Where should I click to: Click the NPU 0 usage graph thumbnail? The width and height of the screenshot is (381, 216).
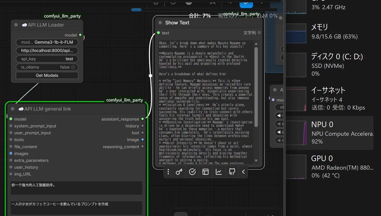click(x=296, y=133)
